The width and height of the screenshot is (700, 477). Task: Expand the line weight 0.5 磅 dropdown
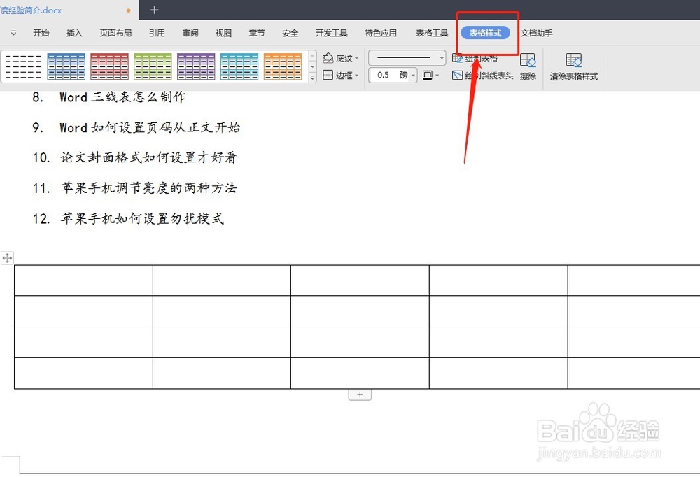(413, 75)
